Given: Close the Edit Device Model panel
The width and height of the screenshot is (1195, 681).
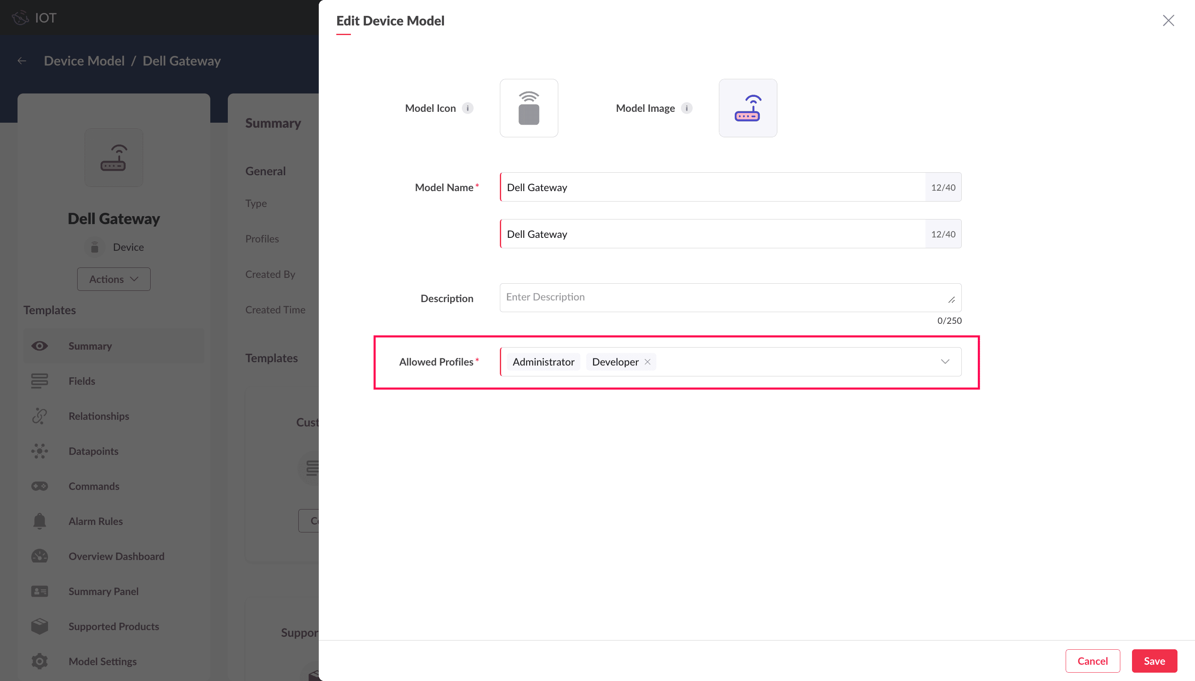Looking at the screenshot, I should (x=1168, y=20).
